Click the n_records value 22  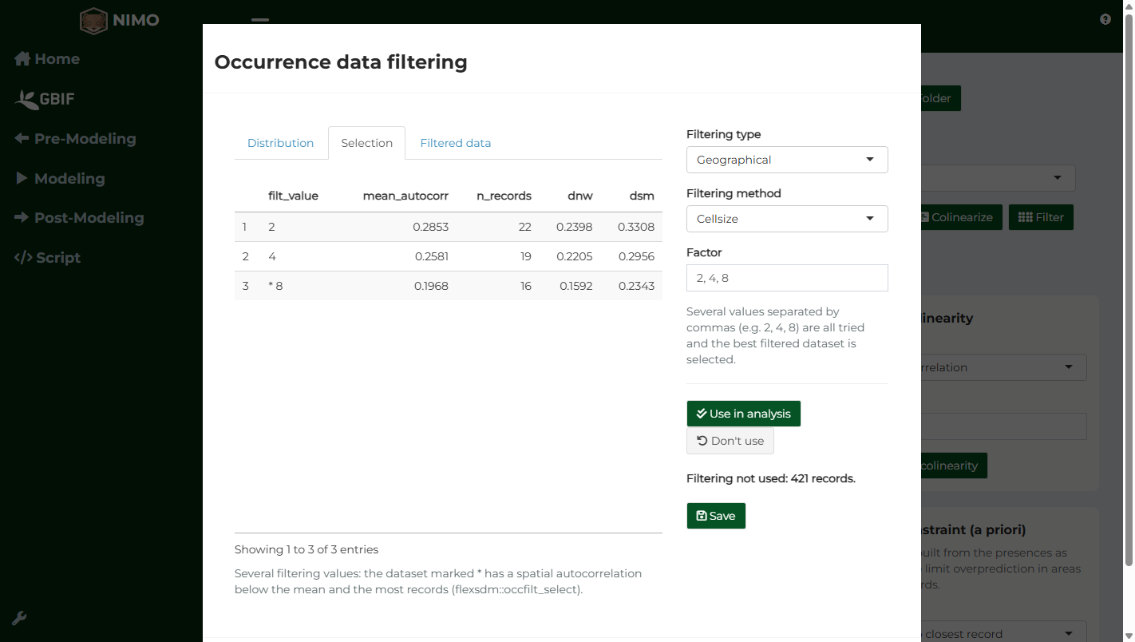coord(524,227)
